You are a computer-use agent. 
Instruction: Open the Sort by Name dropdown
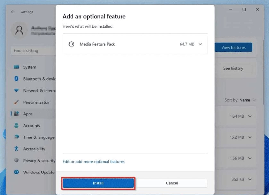[240, 100]
